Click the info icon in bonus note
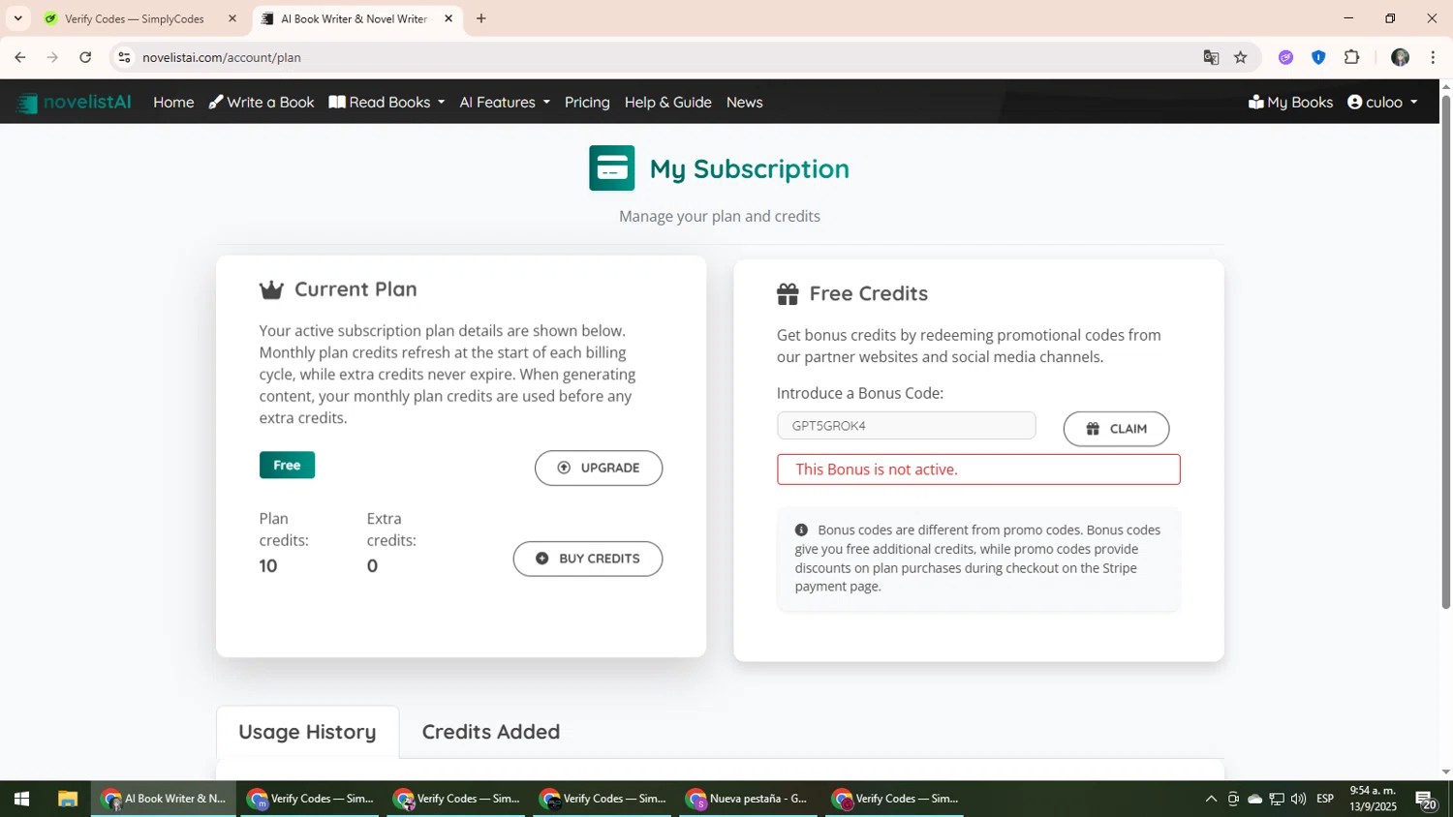This screenshot has height=817, width=1453. [x=801, y=530]
